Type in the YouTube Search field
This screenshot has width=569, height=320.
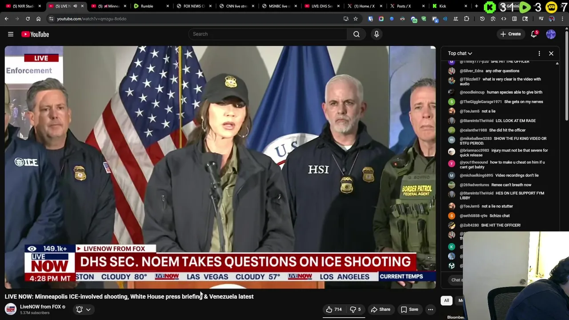coord(268,34)
